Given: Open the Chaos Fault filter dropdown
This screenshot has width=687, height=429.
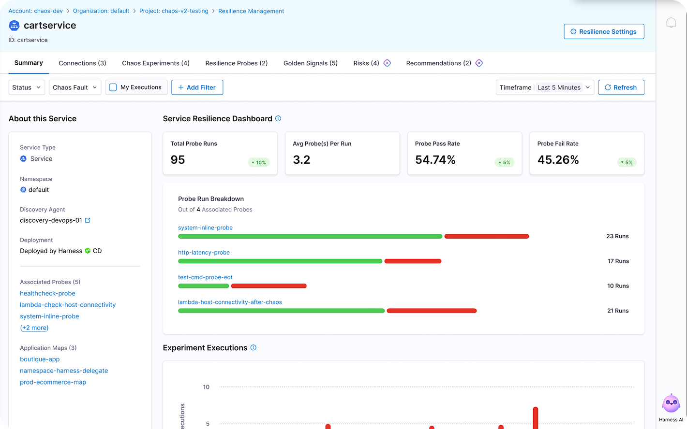Looking at the screenshot, I should pyautogui.click(x=75, y=87).
